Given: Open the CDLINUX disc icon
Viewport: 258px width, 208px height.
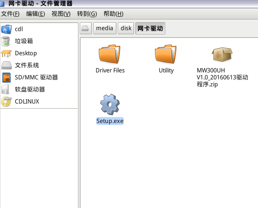Looking at the screenshot, I should pyautogui.click(x=6, y=102).
